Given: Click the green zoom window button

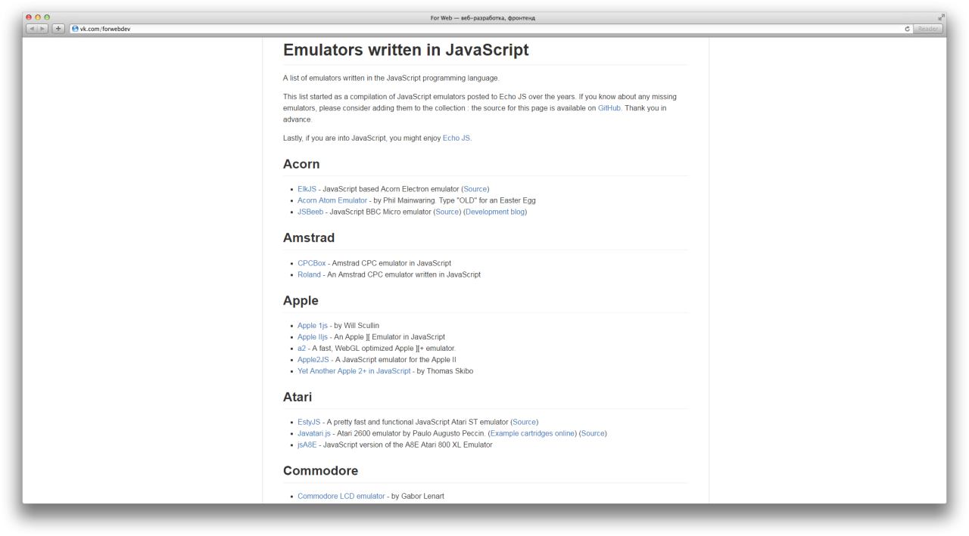Looking at the screenshot, I should (47, 17).
